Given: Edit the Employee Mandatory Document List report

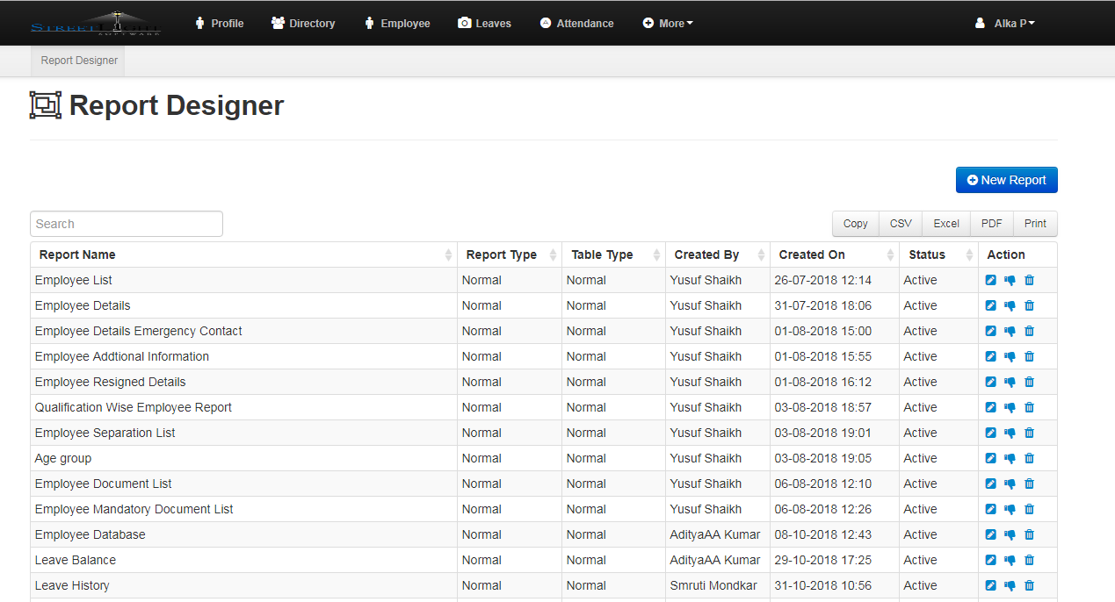Looking at the screenshot, I should pos(991,510).
